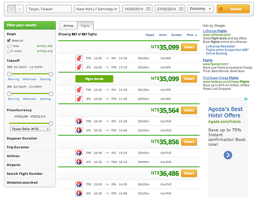Viewport: 258px width, 197px height.
Task: Open Agoda's Best Hotel Offers ad
Action: point(225,112)
